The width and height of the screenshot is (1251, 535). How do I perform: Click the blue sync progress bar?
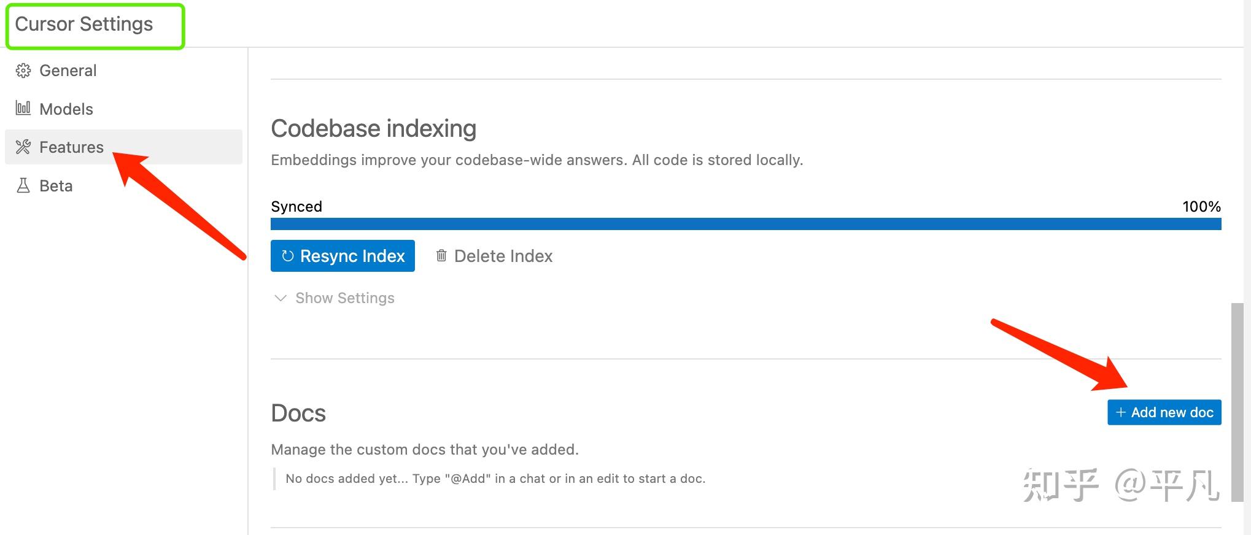746,224
